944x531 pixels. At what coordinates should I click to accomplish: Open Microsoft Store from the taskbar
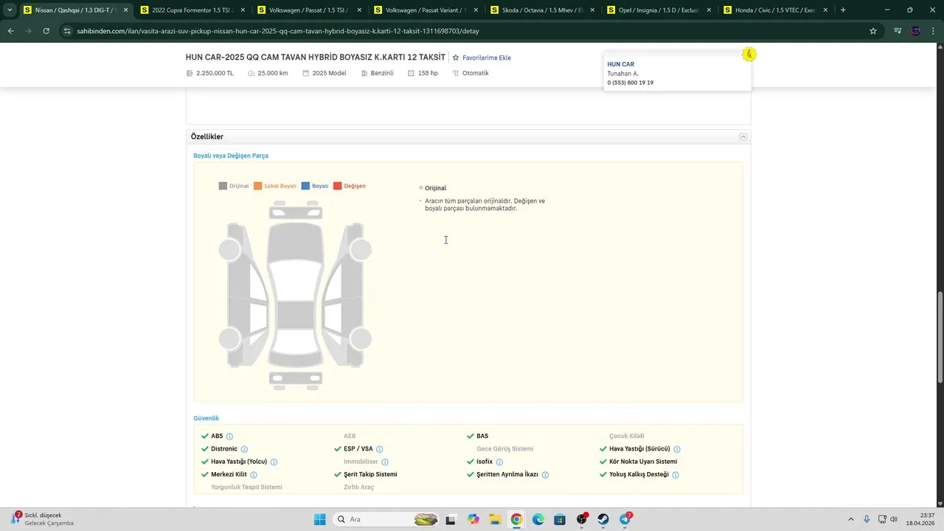coord(560,519)
